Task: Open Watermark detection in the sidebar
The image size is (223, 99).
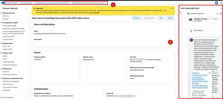Action: pos(10,74)
